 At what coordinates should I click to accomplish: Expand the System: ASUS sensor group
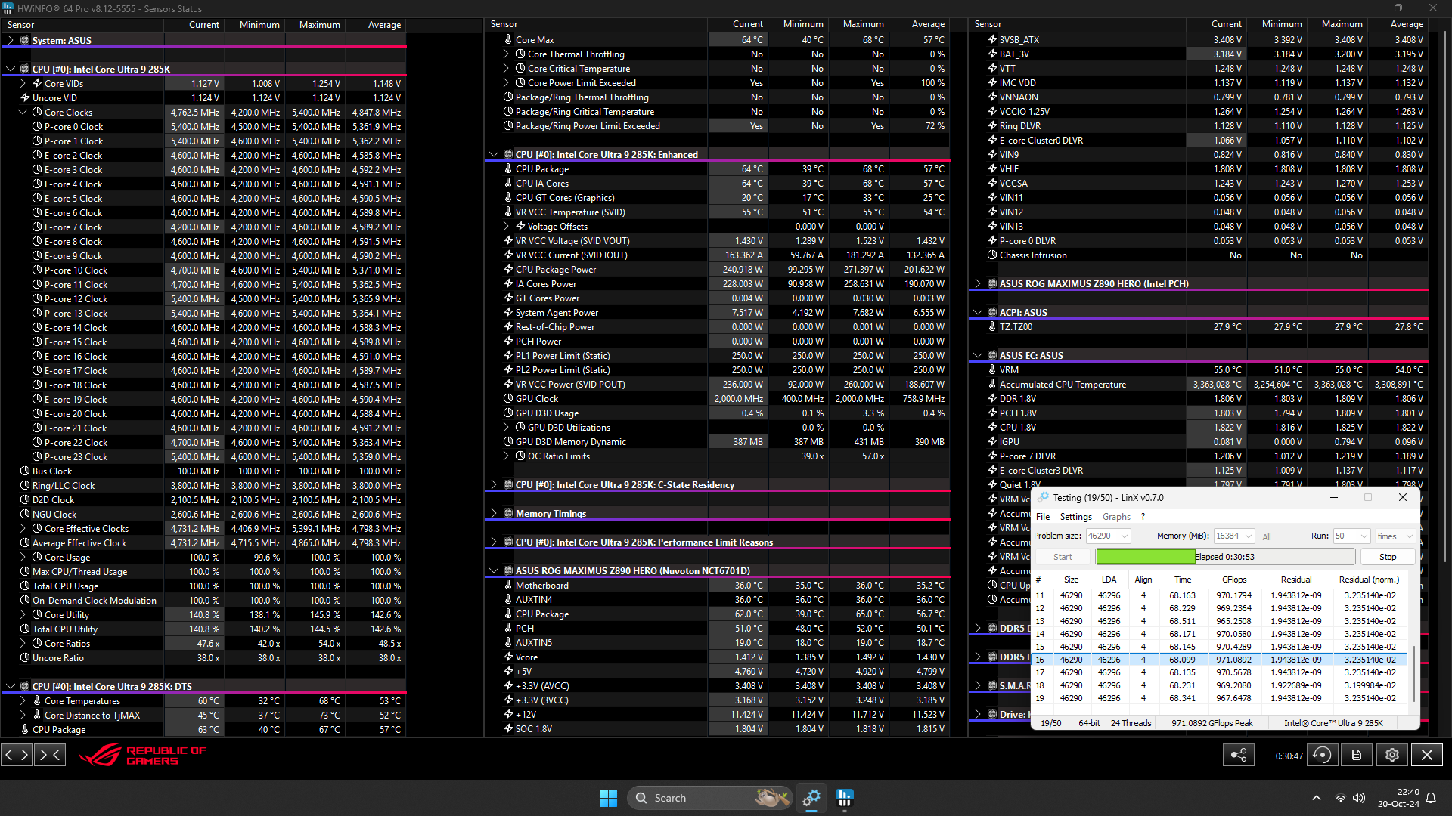pyautogui.click(x=11, y=41)
